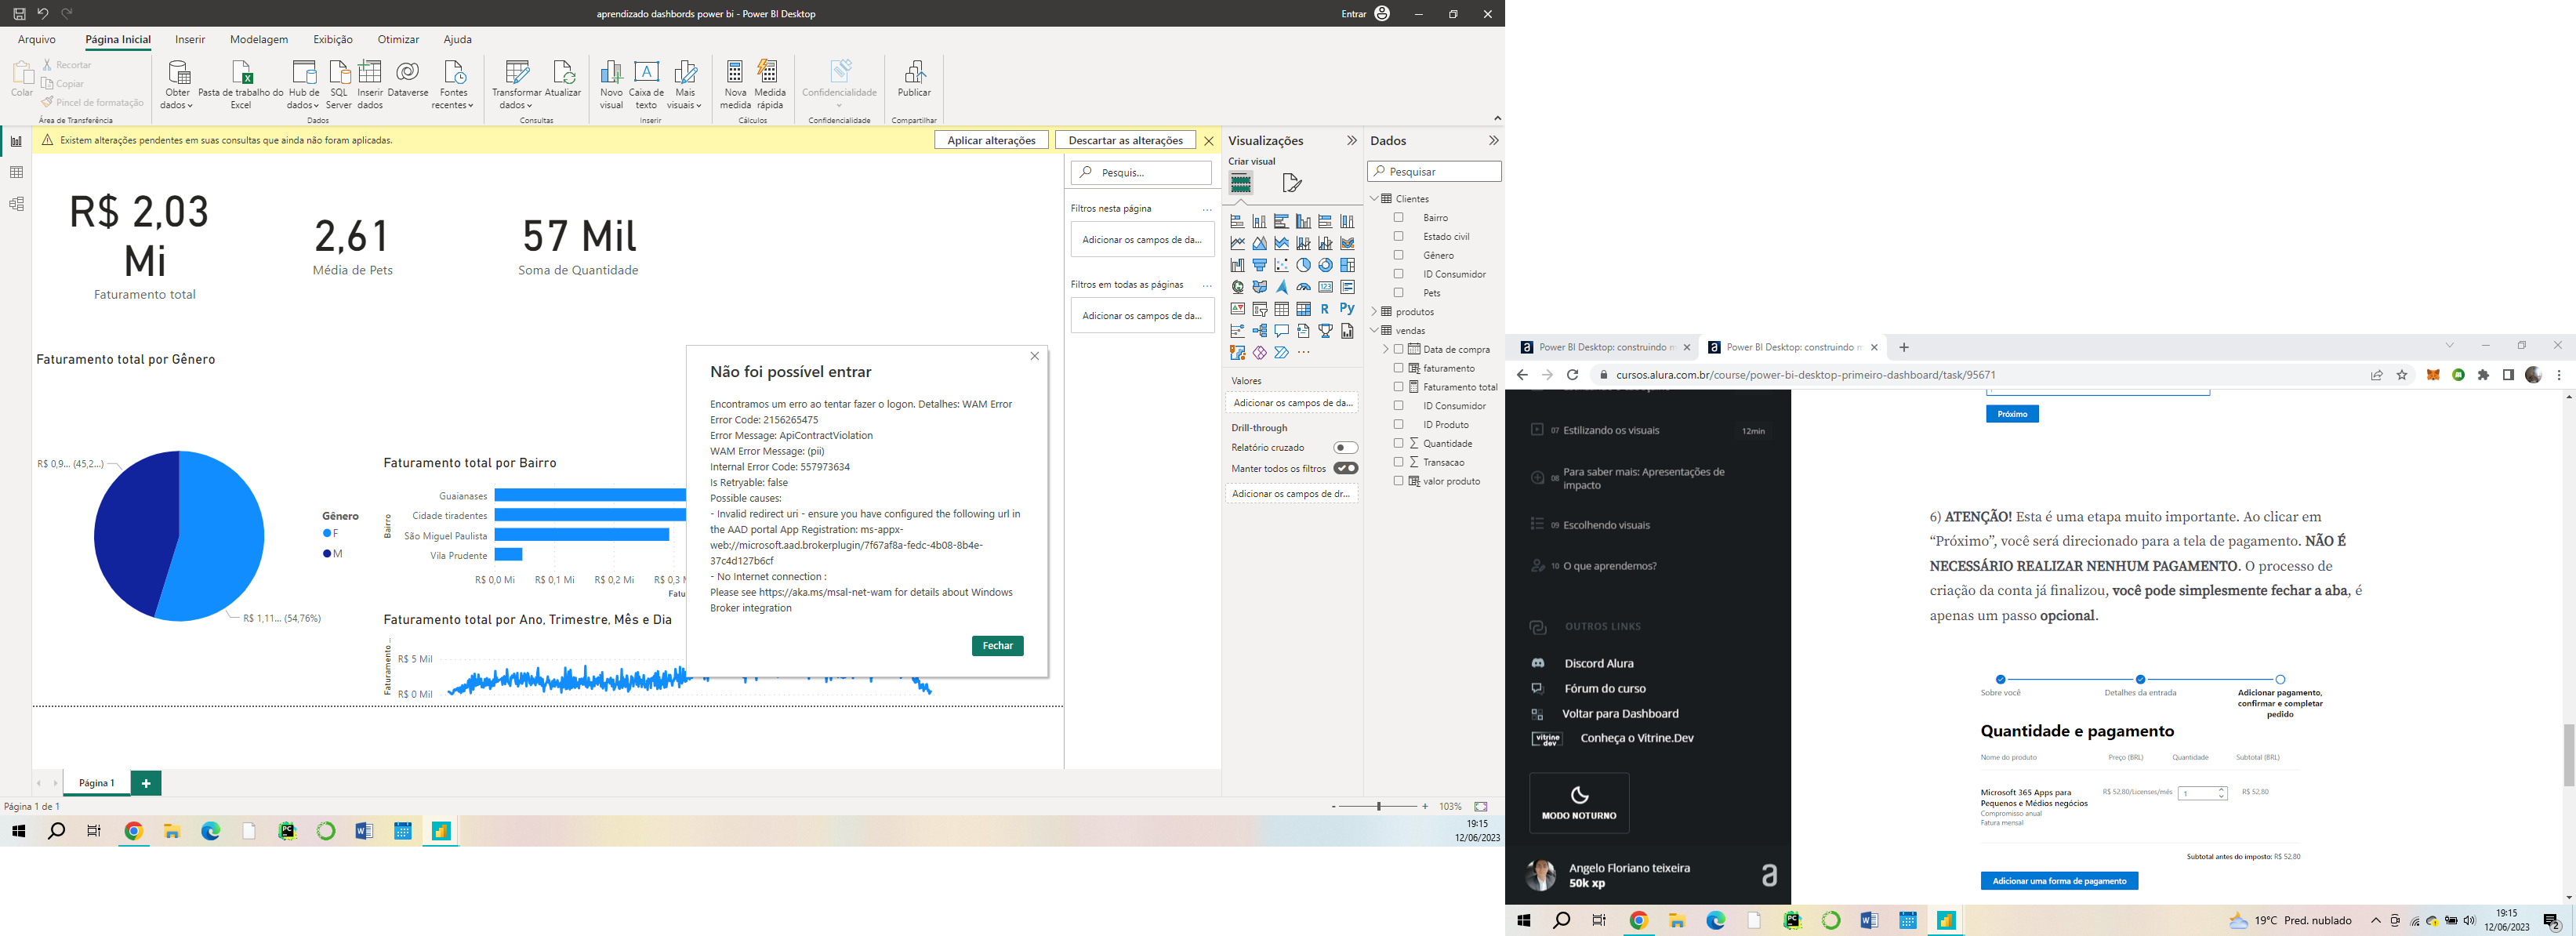Check the valor produto field
The height and width of the screenshot is (936, 2576).
point(1399,481)
